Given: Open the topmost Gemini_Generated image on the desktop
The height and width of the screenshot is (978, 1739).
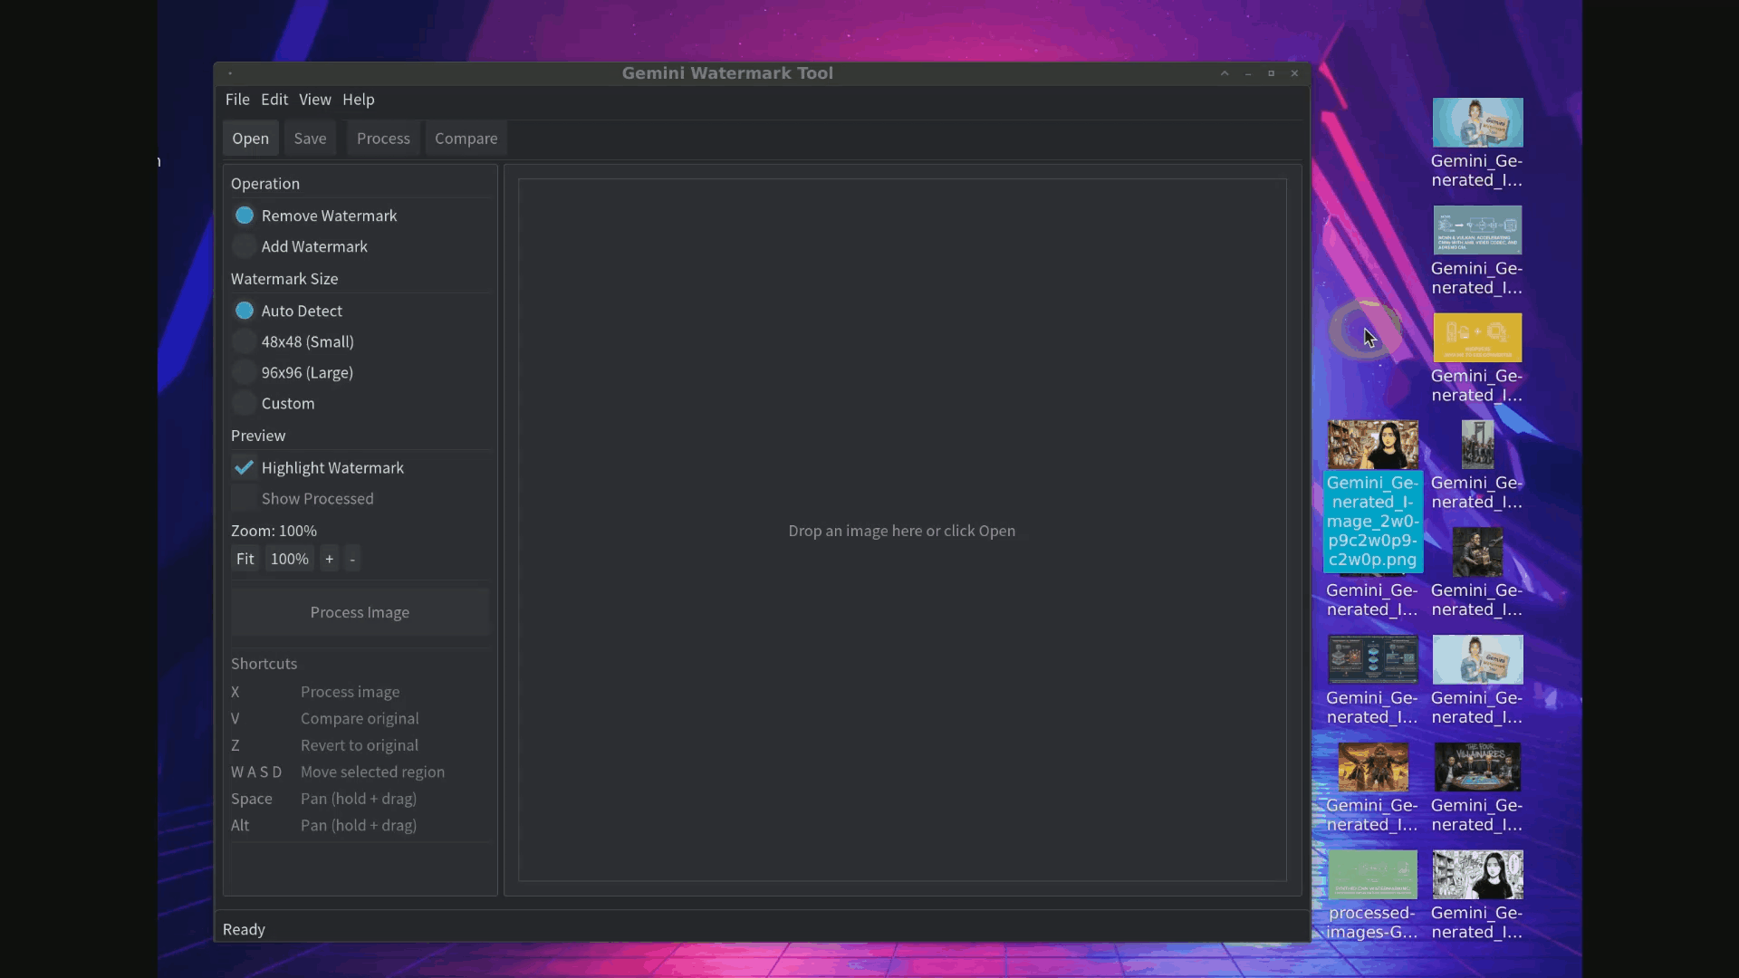Looking at the screenshot, I should [x=1479, y=122].
